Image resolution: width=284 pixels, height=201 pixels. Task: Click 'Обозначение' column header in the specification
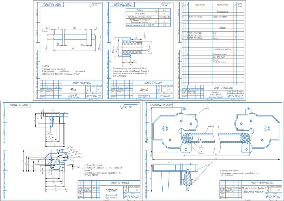coord(200,5)
